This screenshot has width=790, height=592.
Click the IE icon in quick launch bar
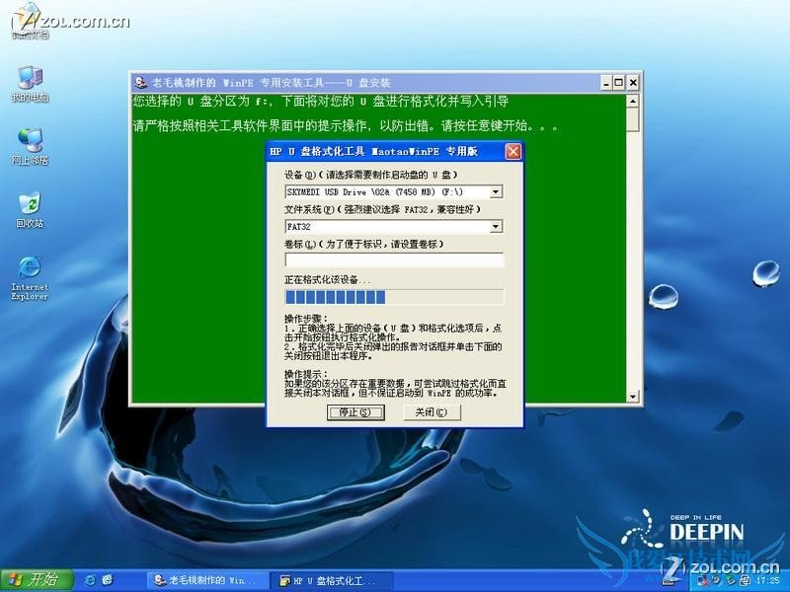click(91, 579)
